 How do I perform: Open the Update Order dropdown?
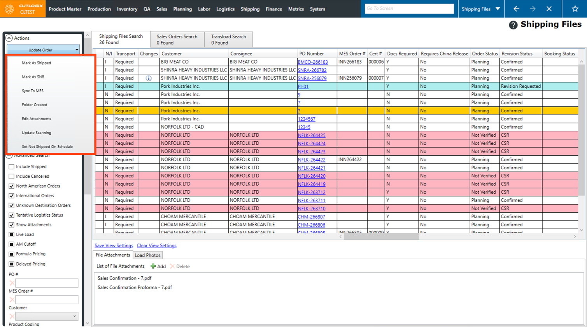(x=43, y=50)
